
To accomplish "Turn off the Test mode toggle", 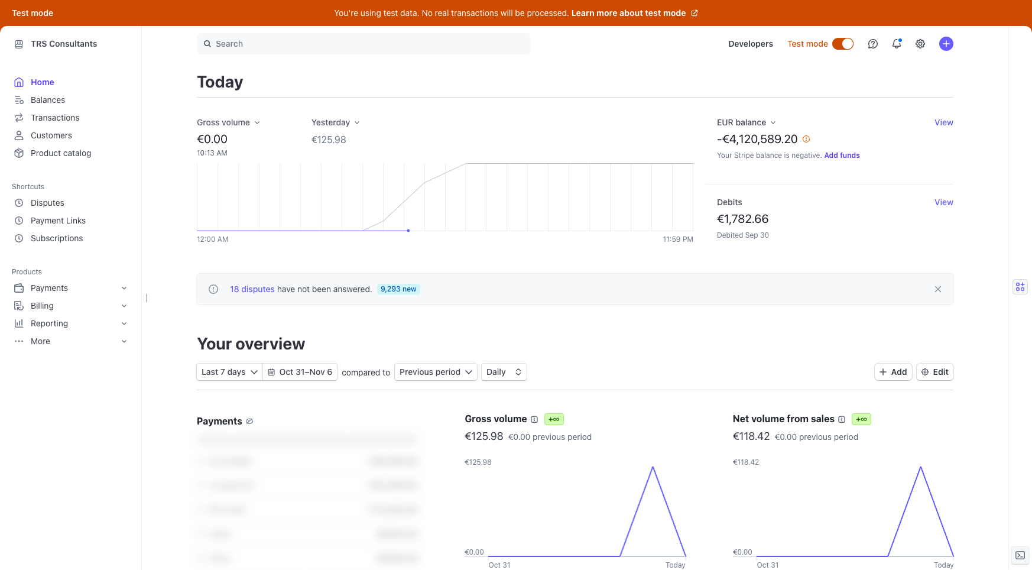I will coord(843,44).
